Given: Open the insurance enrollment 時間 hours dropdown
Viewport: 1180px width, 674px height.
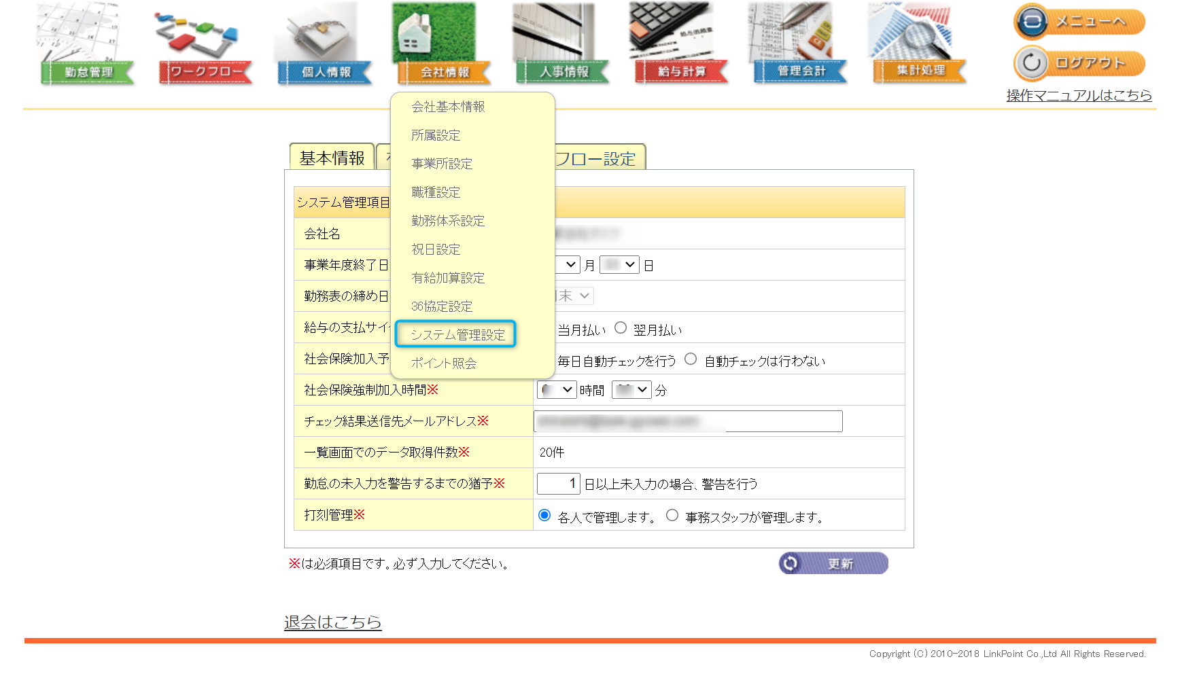Looking at the screenshot, I should coord(557,390).
